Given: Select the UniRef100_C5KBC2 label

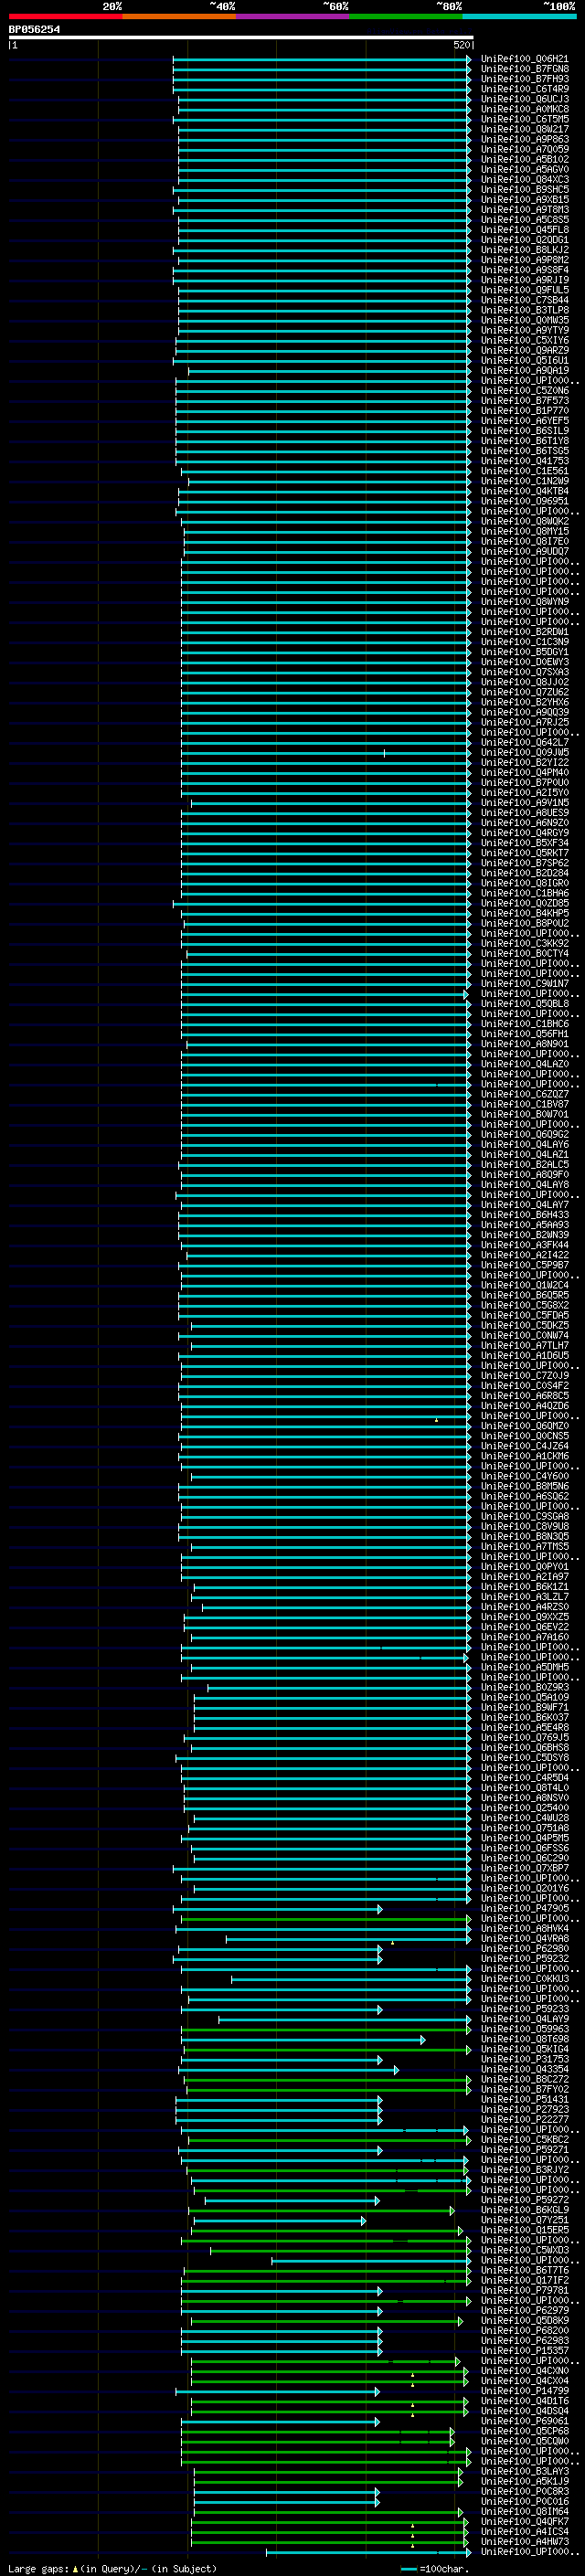Looking at the screenshot, I should pyautogui.click(x=525, y=2139).
